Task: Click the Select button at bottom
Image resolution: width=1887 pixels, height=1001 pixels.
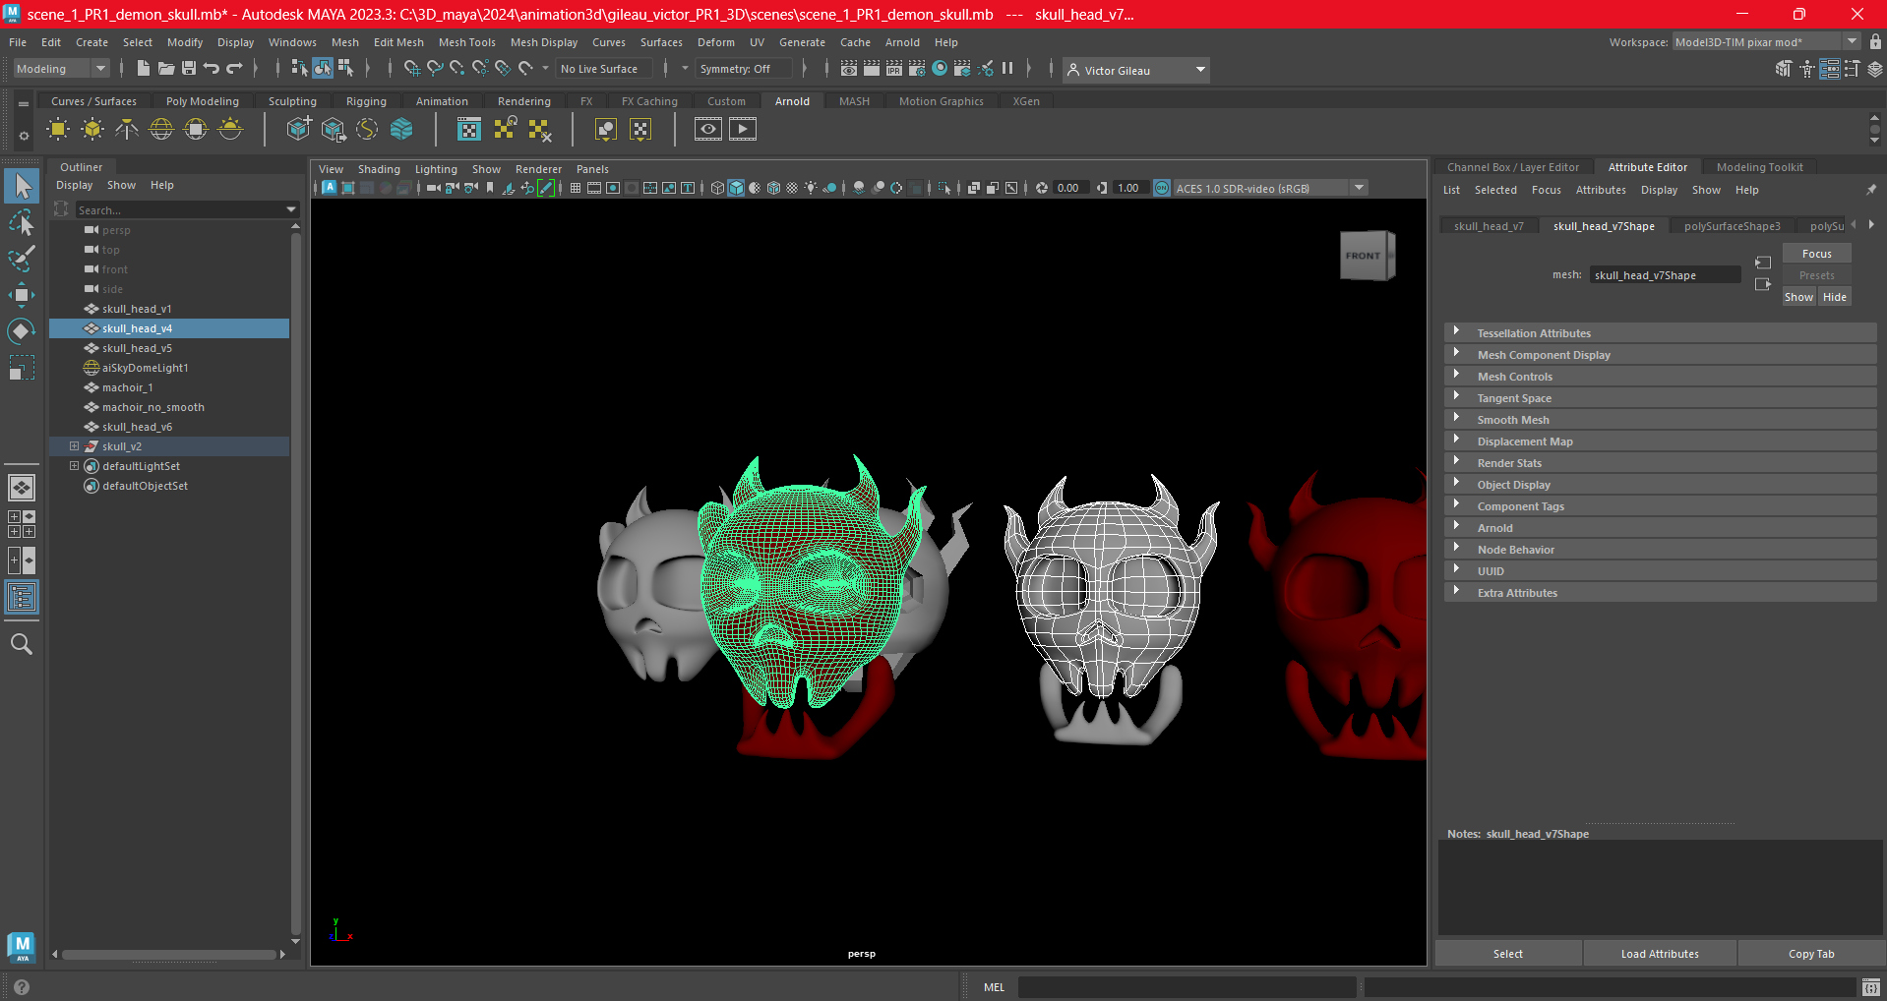Action: click(1507, 954)
